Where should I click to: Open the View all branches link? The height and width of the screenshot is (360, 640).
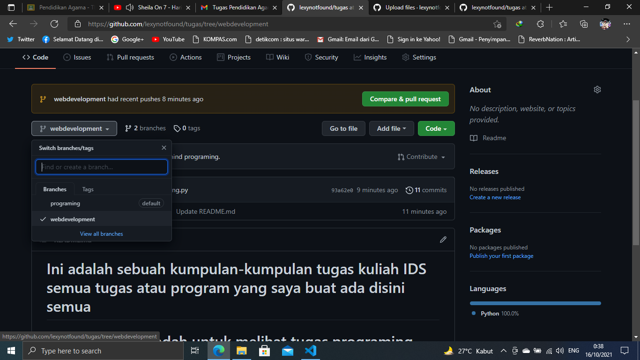pyautogui.click(x=102, y=234)
